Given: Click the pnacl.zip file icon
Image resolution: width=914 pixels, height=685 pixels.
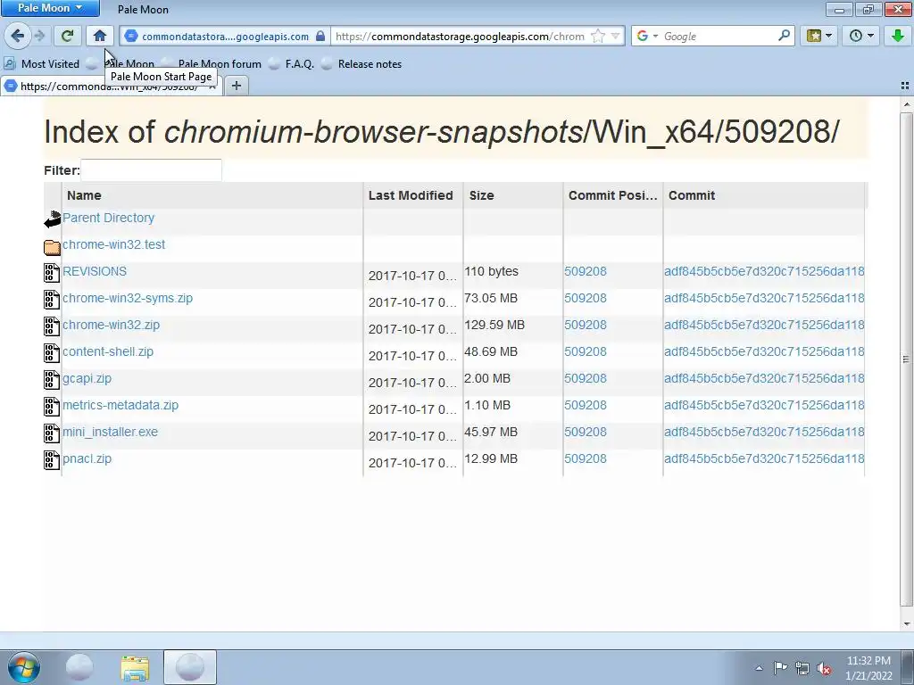Looking at the screenshot, I should click(52, 460).
